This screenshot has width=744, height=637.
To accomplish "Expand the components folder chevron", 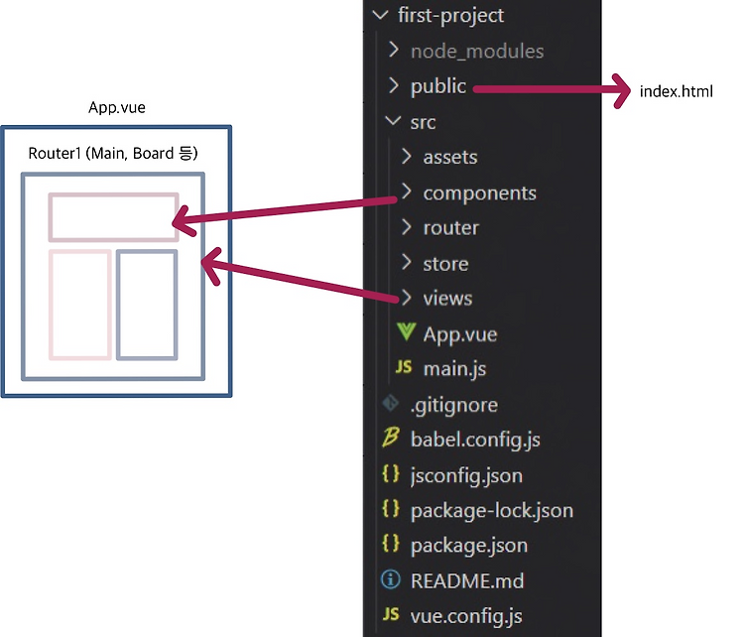I will 406,191.
